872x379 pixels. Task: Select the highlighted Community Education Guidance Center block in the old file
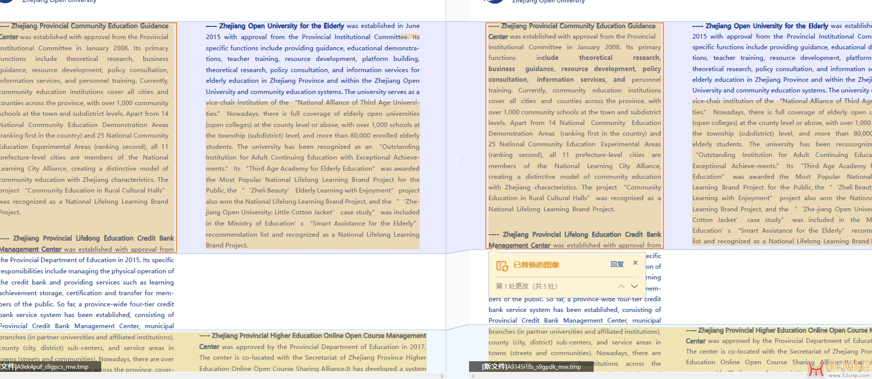tap(88, 137)
